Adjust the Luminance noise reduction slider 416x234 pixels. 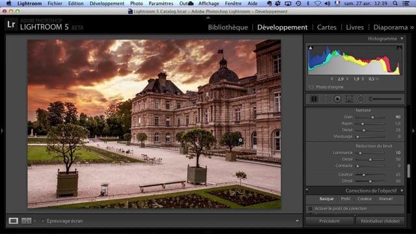[x=360, y=153]
